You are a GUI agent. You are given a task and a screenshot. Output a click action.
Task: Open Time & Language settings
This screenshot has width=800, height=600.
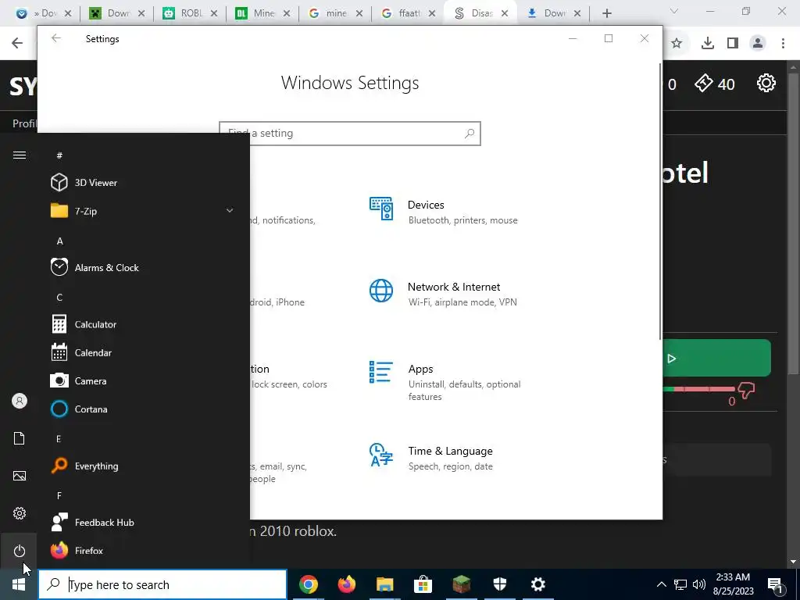pos(433,457)
